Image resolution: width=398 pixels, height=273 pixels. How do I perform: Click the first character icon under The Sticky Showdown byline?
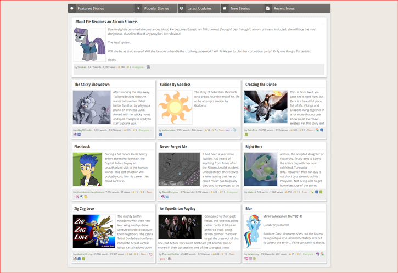(75, 135)
